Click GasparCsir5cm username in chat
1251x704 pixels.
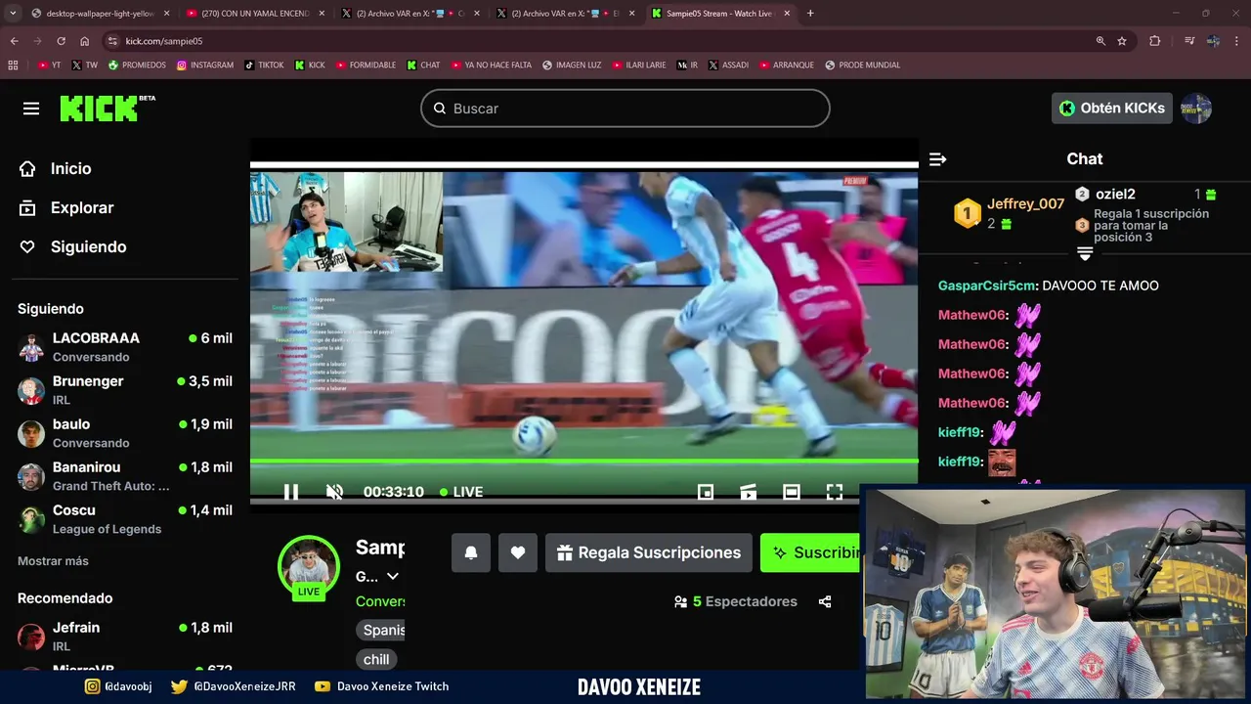click(986, 286)
